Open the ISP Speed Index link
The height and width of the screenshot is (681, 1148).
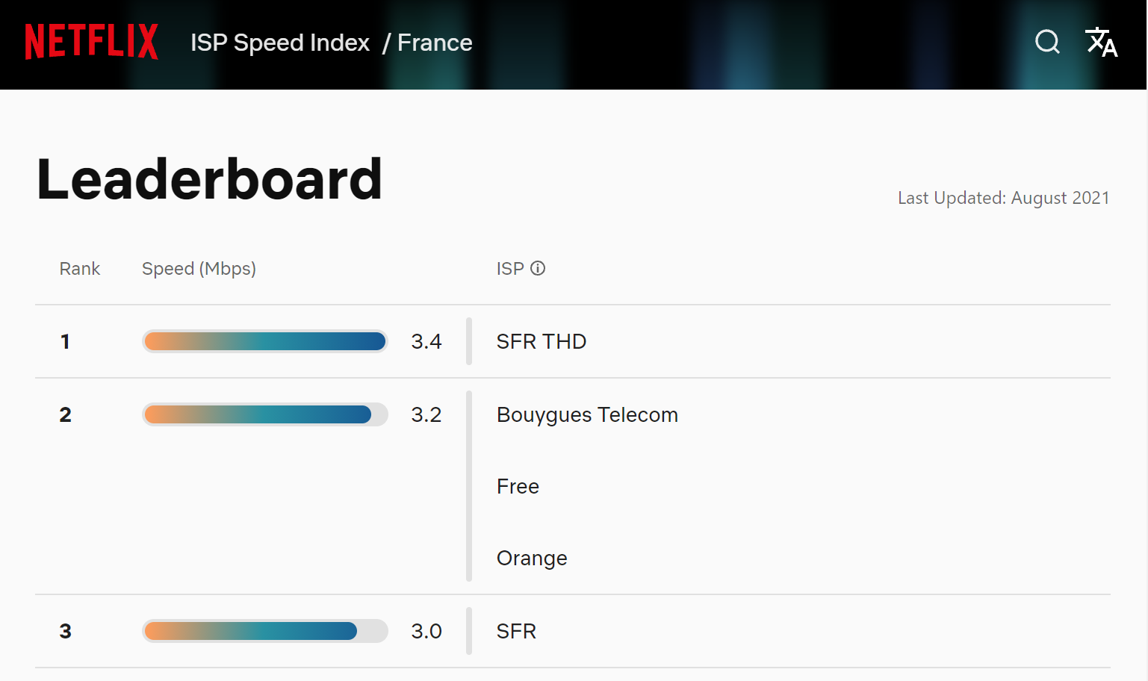(x=280, y=43)
